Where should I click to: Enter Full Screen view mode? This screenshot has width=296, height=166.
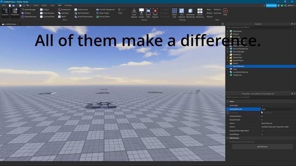(142, 13)
